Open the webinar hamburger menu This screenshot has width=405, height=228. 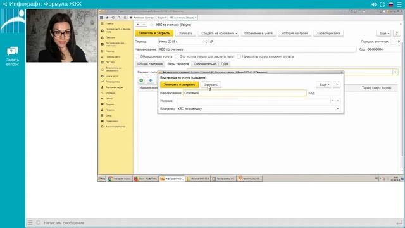[x=399, y=4]
